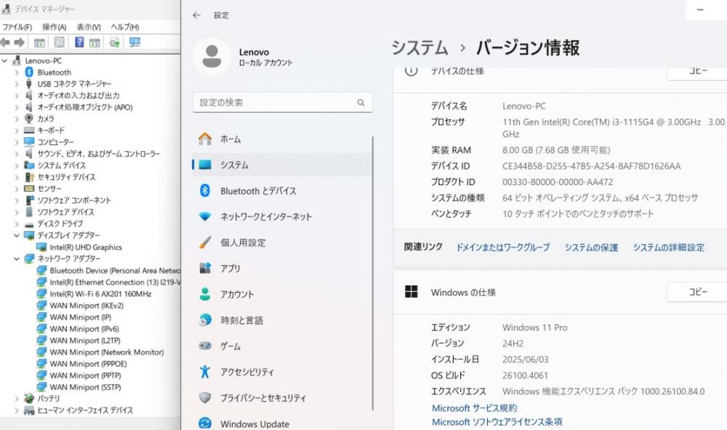Open the 表示(V) menu
Image resolution: width=727 pixels, height=430 pixels.
[89, 27]
